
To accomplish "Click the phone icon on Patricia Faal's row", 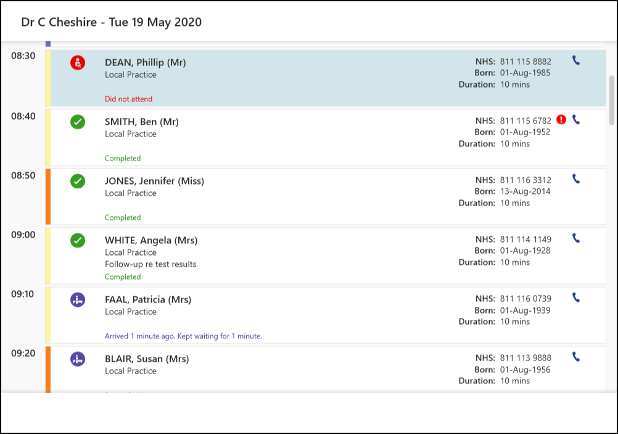I will (576, 298).
